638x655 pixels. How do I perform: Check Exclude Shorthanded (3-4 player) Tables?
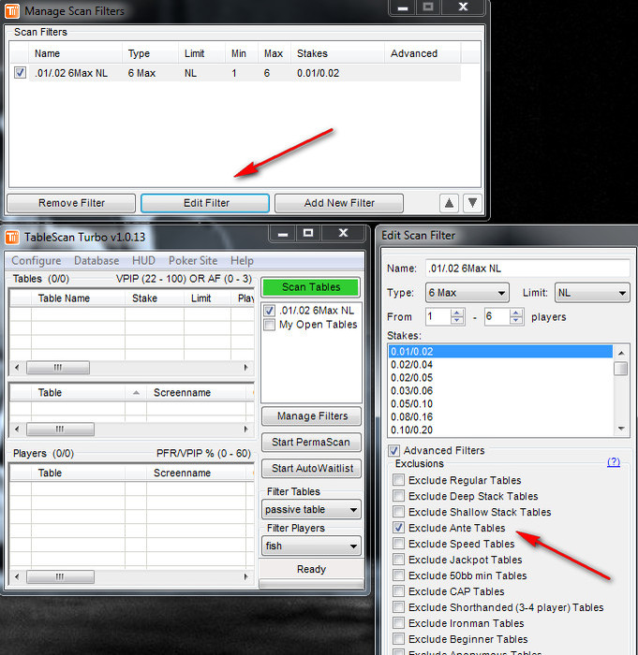[399, 606]
